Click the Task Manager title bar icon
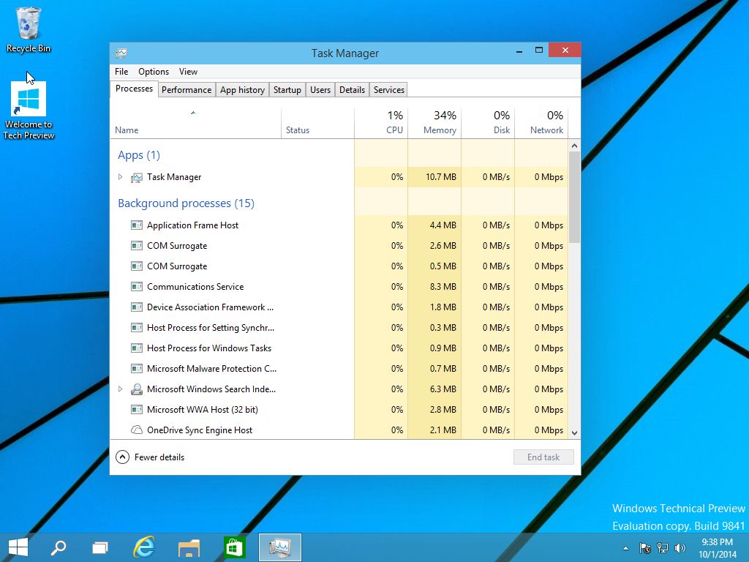This screenshot has width=749, height=562. pos(121,53)
